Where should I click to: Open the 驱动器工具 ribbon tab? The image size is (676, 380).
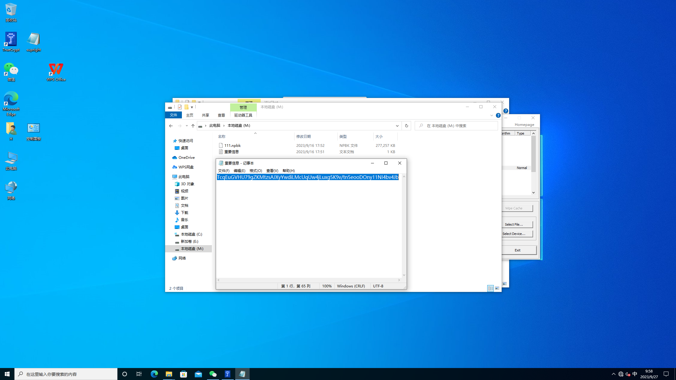tap(243, 115)
